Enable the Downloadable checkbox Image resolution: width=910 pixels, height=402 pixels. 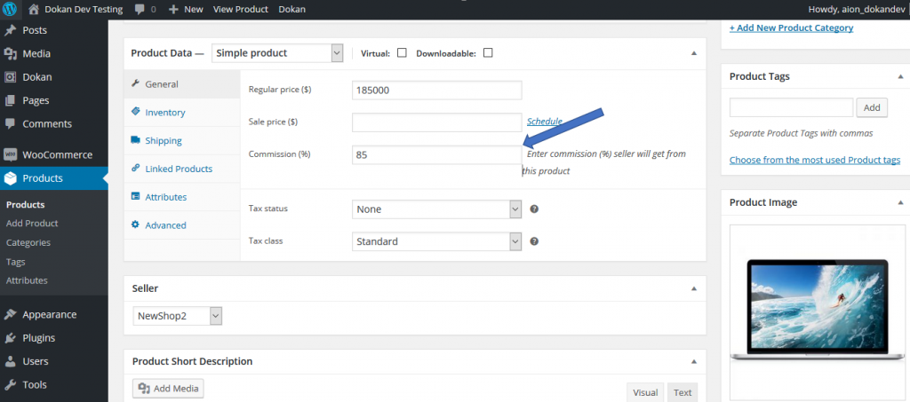click(x=488, y=52)
